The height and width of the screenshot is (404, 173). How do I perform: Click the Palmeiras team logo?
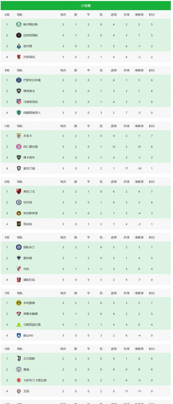pos(19,24)
